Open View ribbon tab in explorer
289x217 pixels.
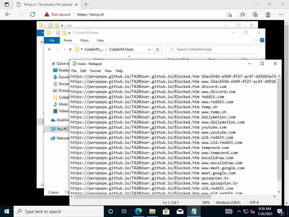[100, 40]
